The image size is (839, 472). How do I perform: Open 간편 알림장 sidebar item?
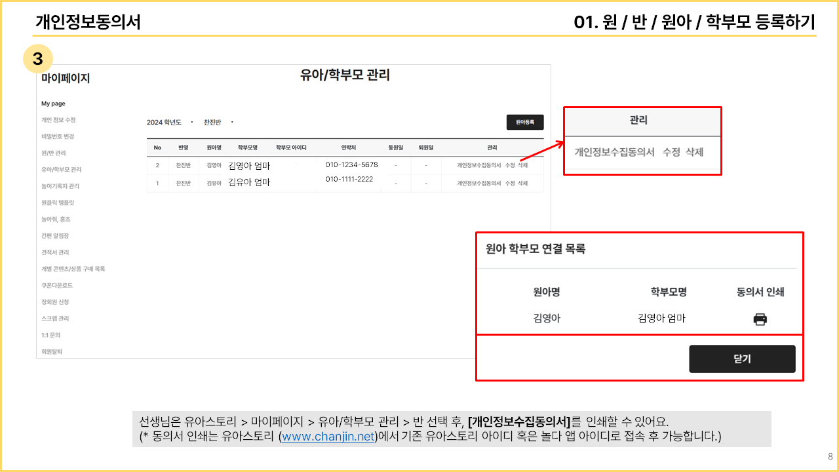[x=55, y=236]
